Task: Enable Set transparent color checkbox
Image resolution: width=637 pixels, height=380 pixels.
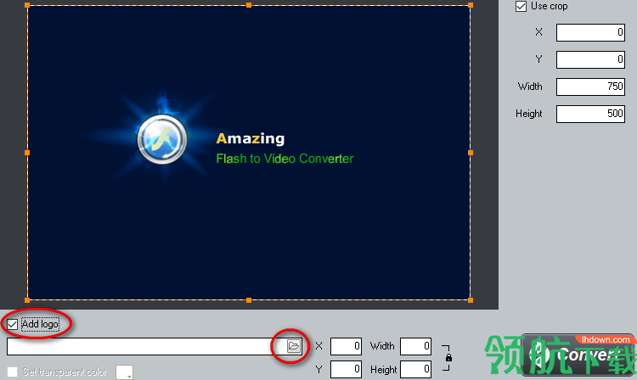Action: point(12,372)
